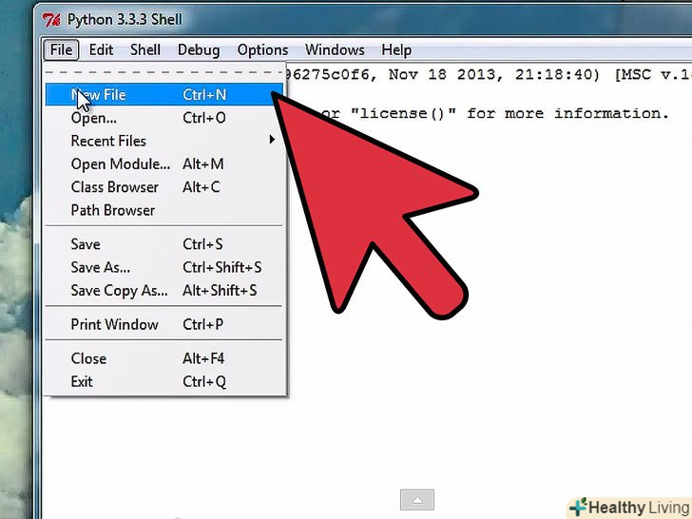692x519 pixels.
Task: Choose Open... from the File menu
Action: tap(164, 118)
